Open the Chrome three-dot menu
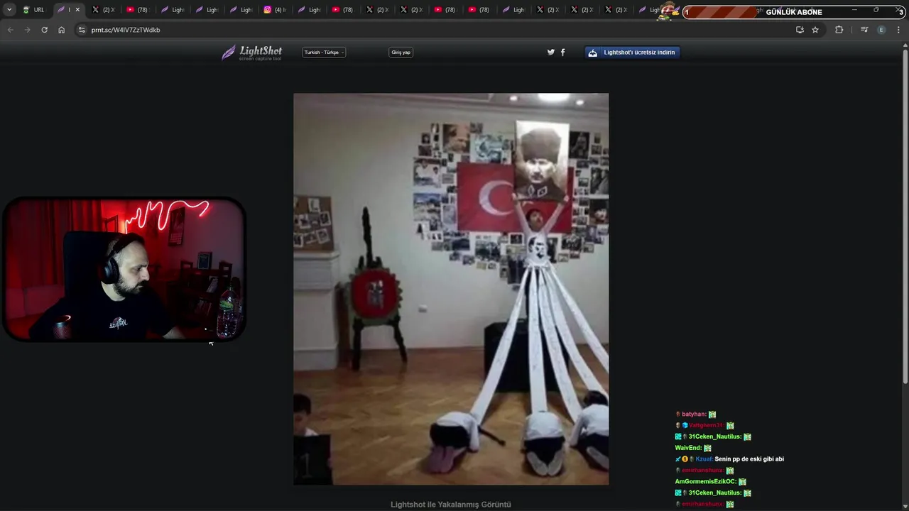The height and width of the screenshot is (511, 909). [x=899, y=30]
